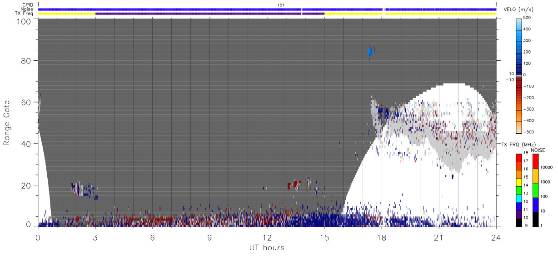Click the 20 tick on the Range Gate axis
The image size is (558, 257).
click(25, 185)
